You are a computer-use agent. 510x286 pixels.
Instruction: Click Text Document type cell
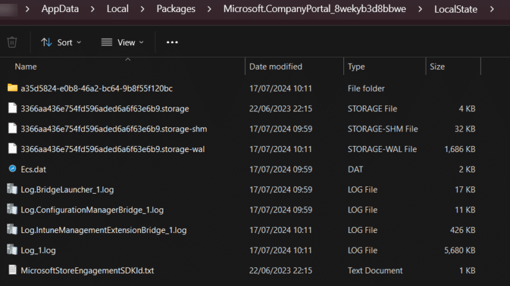[x=375, y=270]
